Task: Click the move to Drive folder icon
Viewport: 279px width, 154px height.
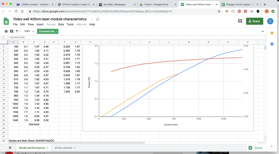Action: click(x=98, y=19)
